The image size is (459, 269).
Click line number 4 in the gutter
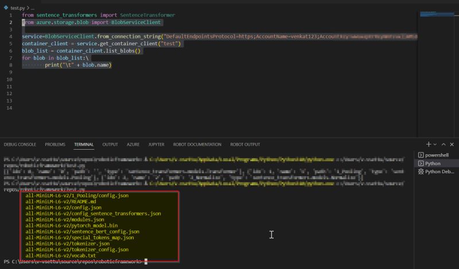tap(10, 37)
